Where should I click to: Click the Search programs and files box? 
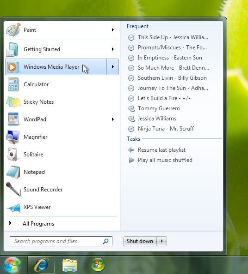(61, 241)
